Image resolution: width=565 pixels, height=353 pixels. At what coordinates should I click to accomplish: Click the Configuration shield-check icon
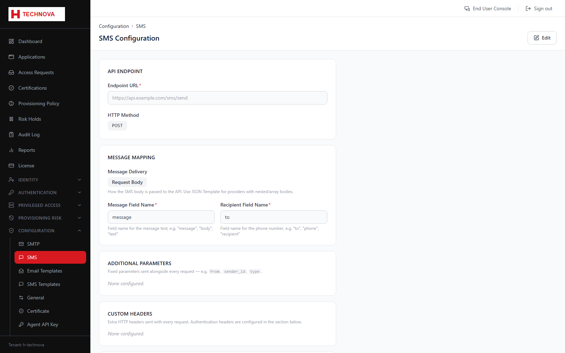click(x=11, y=231)
